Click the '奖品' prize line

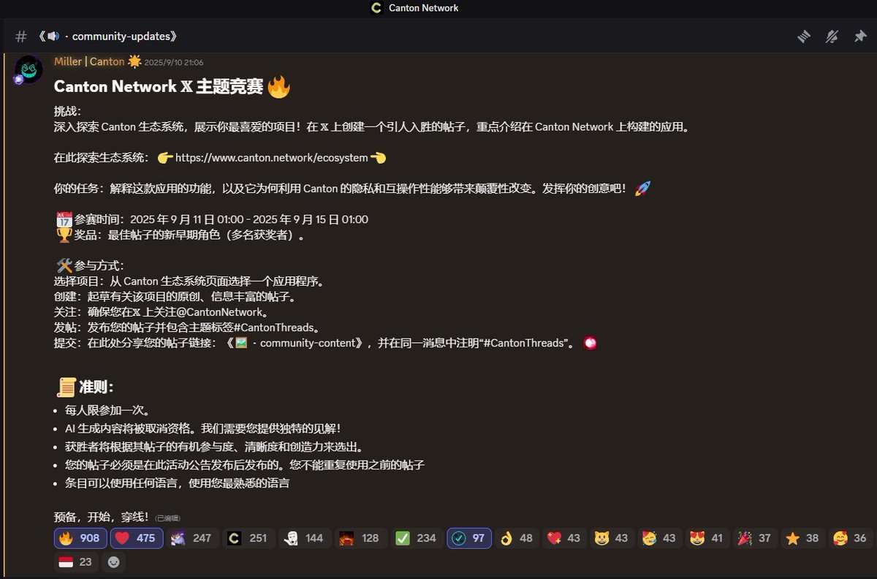(181, 235)
